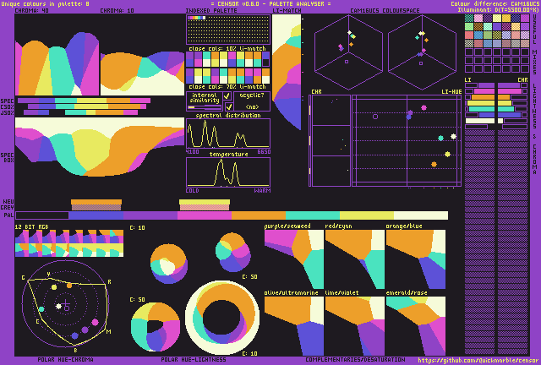
Task: Click the WARM label under the temperature graph
Action: [x=262, y=191]
